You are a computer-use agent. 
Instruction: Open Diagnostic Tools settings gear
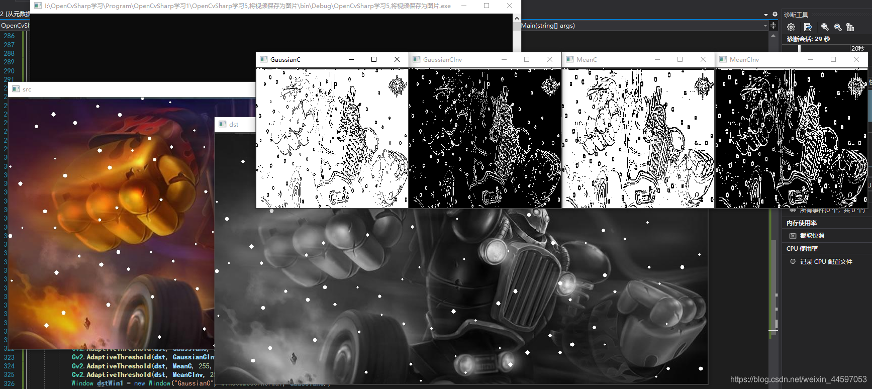(791, 27)
